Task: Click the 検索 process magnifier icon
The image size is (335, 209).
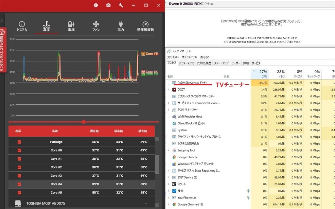Action: tap(174, 191)
